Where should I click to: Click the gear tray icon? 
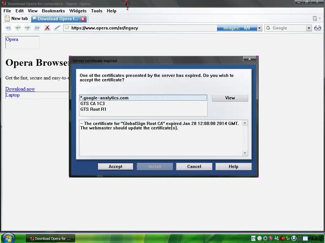click(265, 238)
